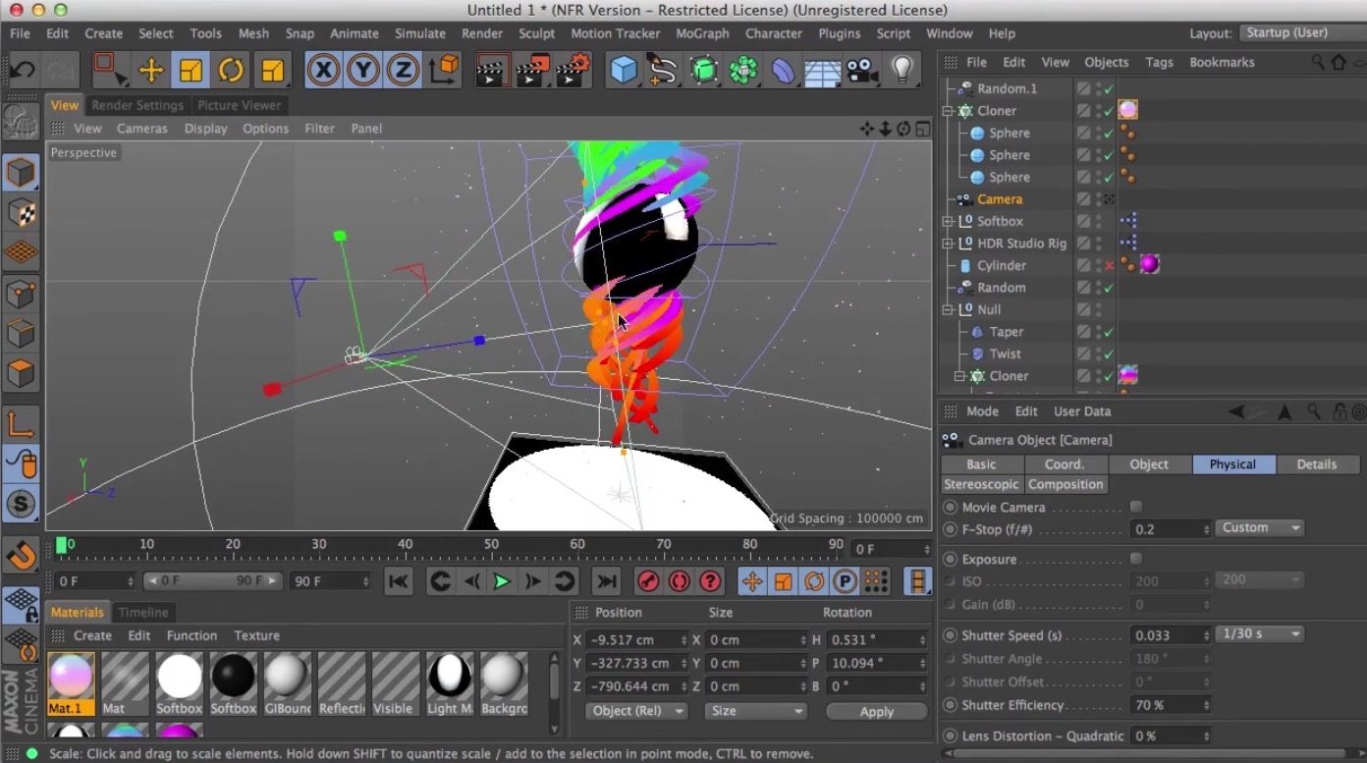Select the Mat.1 material swatch
The height and width of the screenshot is (763, 1367).
(x=72, y=683)
